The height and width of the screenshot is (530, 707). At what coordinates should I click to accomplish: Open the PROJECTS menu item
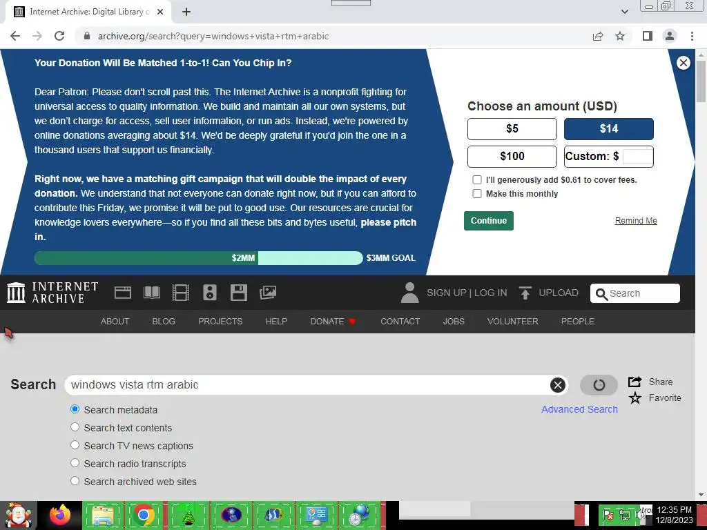click(x=220, y=322)
